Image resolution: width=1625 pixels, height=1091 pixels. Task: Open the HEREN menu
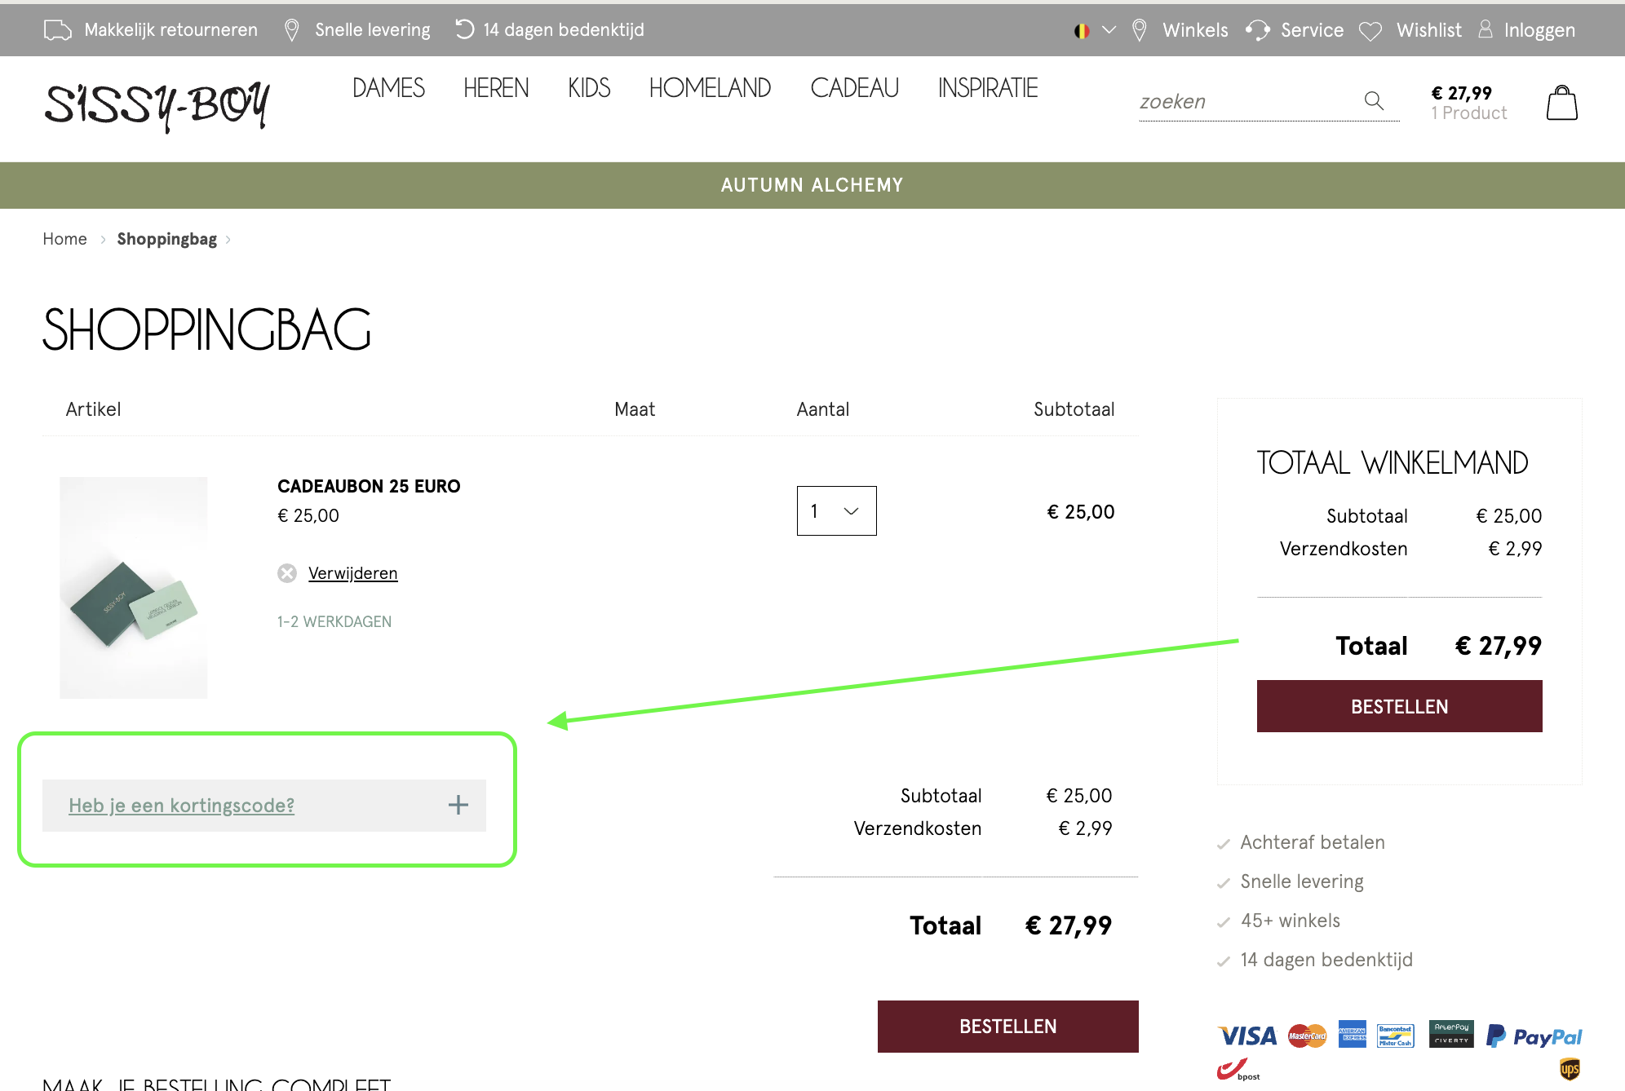(x=496, y=88)
